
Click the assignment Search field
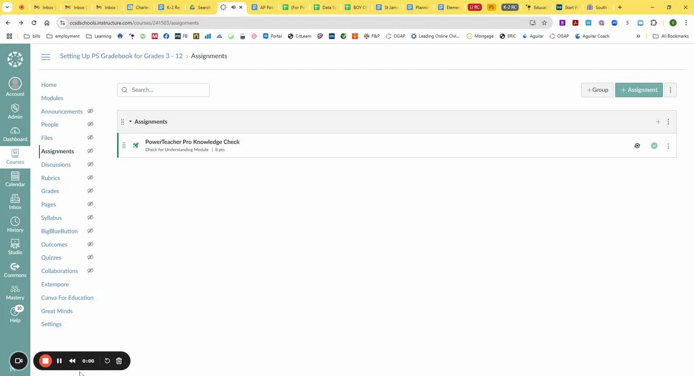click(x=163, y=90)
